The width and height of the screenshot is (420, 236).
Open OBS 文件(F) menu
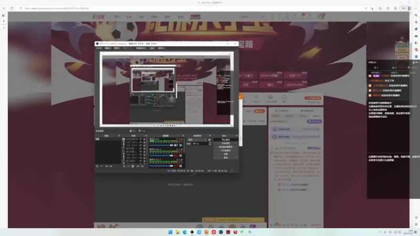pos(99,48)
